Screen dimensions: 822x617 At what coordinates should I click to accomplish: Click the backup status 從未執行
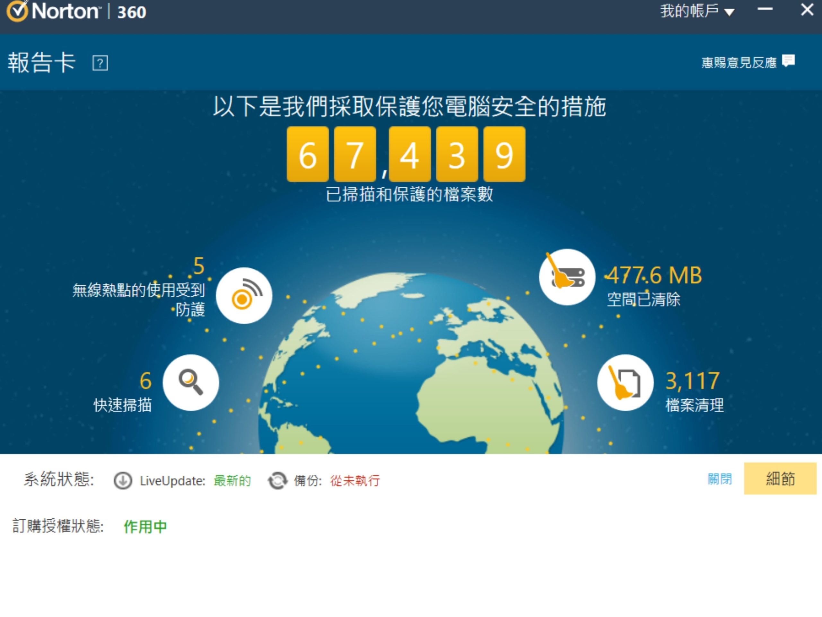(x=355, y=480)
